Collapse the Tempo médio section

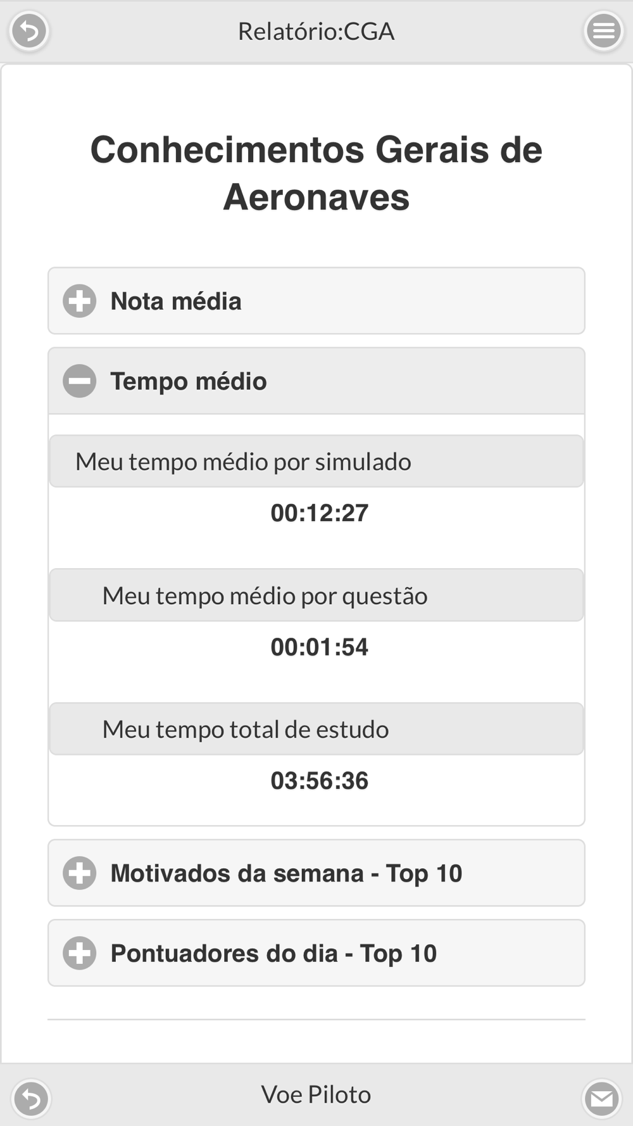(x=316, y=381)
